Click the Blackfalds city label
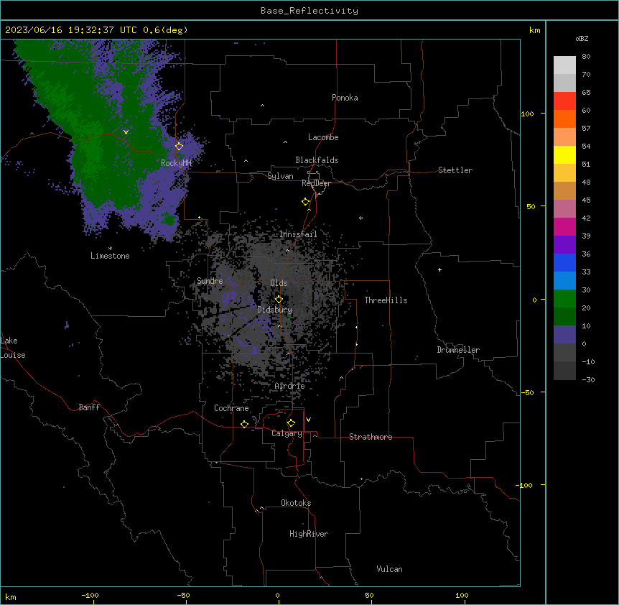The width and height of the screenshot is (619, 605). coord(317,160)
